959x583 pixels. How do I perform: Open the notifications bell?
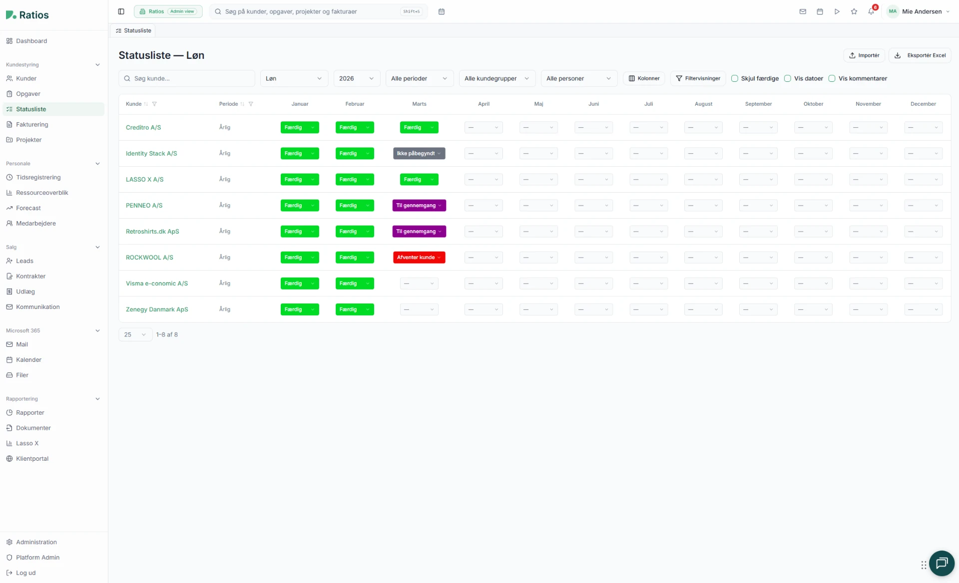pos(872,11)
